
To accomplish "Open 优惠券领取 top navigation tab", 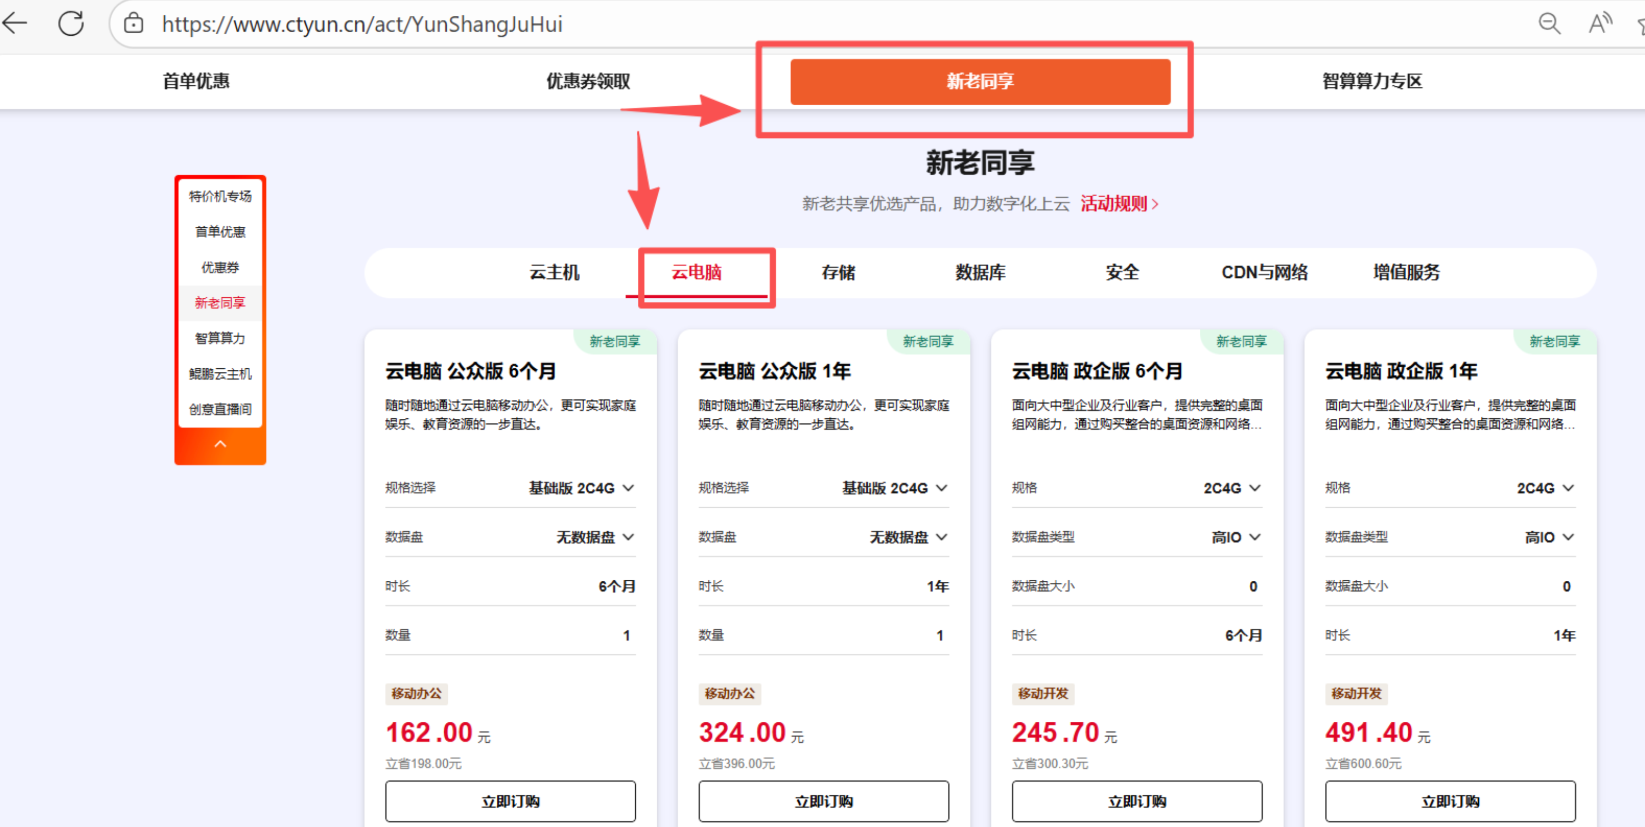I will point(588,81).
